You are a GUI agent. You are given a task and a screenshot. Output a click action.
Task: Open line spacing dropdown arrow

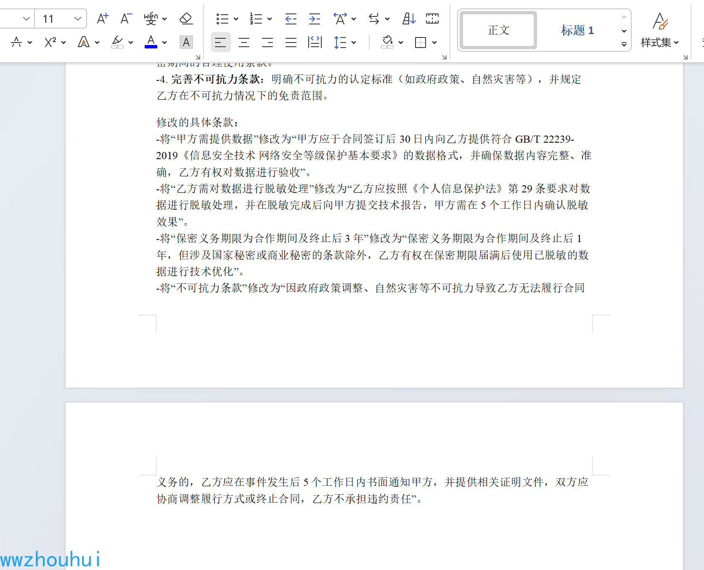pos(354,43)
